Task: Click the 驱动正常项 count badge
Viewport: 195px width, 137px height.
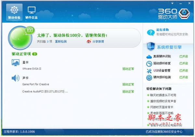Action: pyautogui.click(x=34, y=54)
